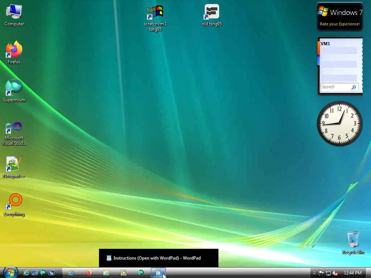Click the Show desktop strip past clock

[368, 273]
